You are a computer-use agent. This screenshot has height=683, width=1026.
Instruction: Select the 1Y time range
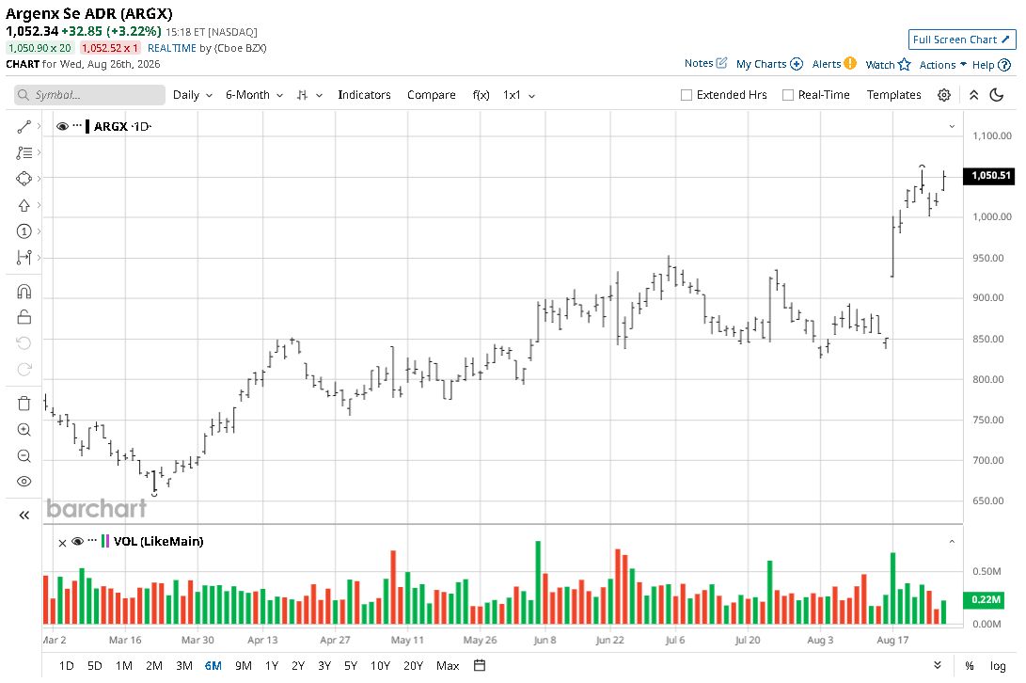tap(272, 665)
